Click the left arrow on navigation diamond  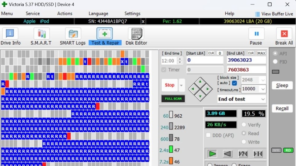[193, 89]
